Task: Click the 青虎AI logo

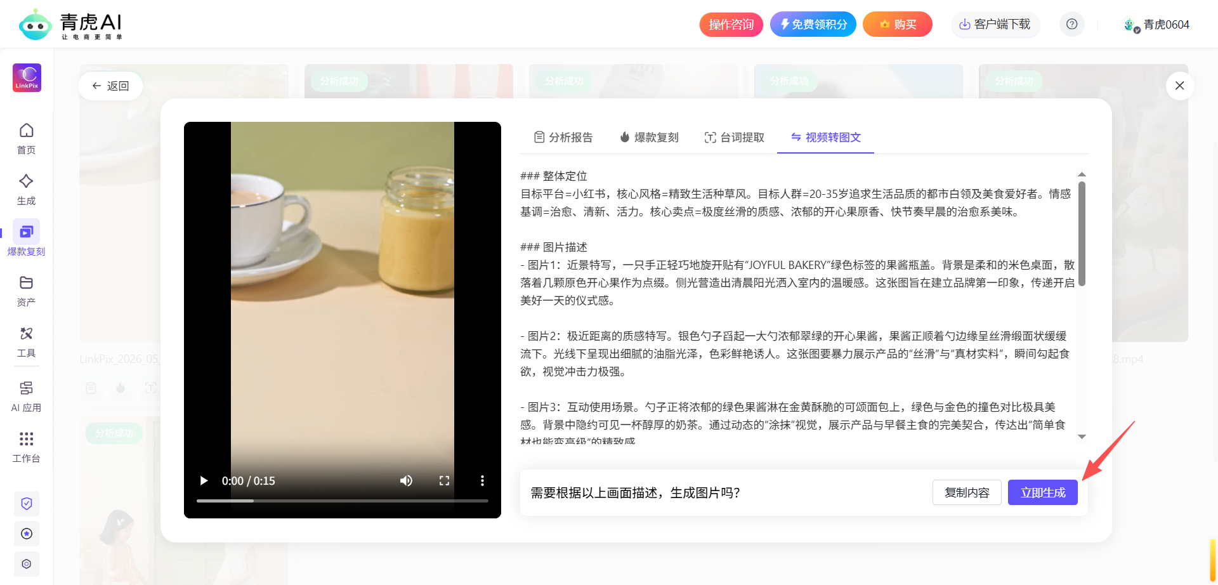Action: (x=70, y=24)
